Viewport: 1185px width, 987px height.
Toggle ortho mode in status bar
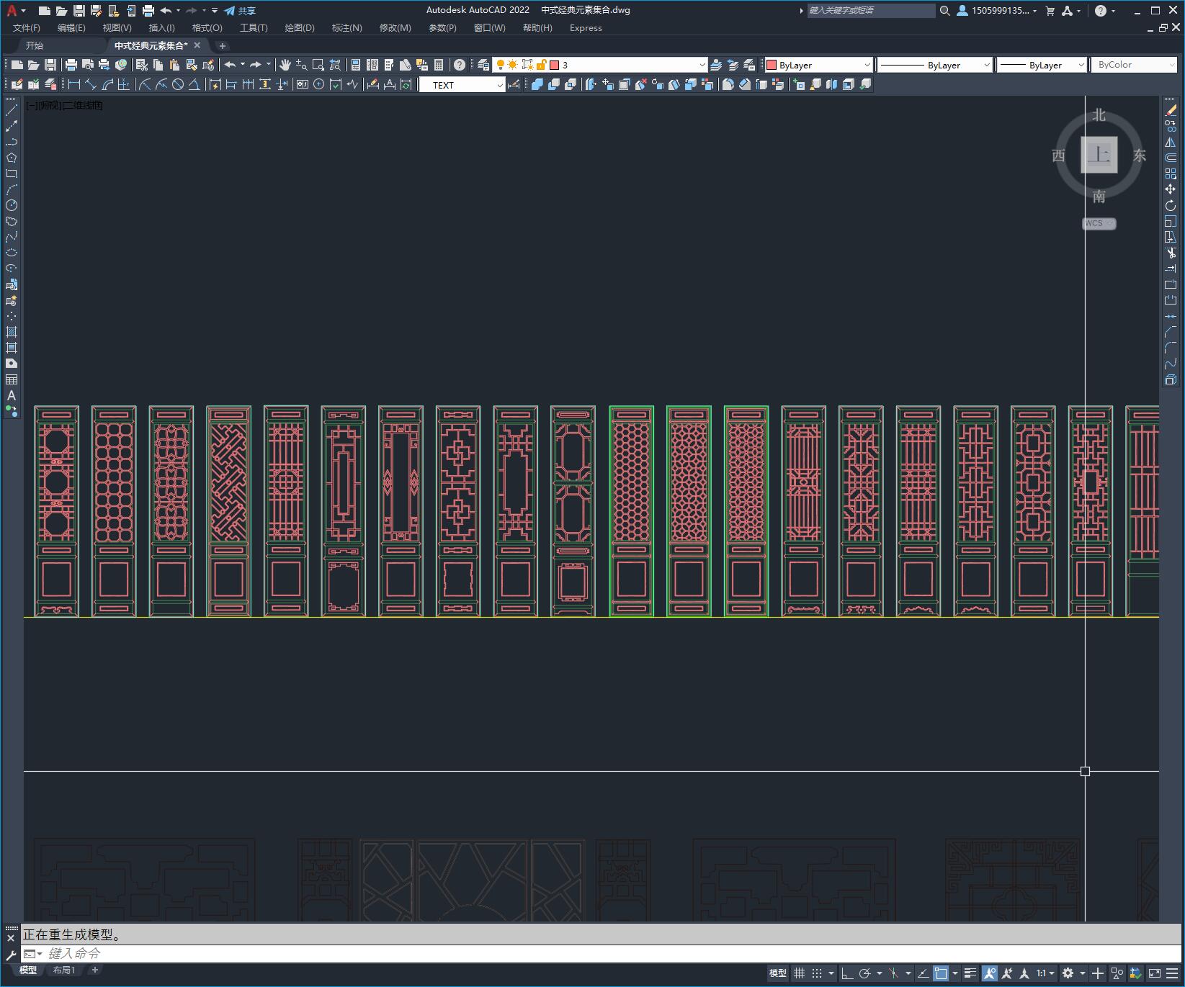click(x=847, y=973)
